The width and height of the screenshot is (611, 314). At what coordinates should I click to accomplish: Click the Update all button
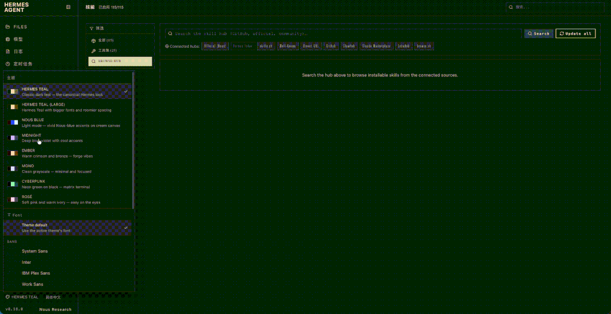click(x=575, y=33)
